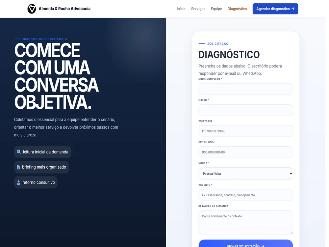Focus the Nome completo input field
329x247 pixels.
point(245,89)
